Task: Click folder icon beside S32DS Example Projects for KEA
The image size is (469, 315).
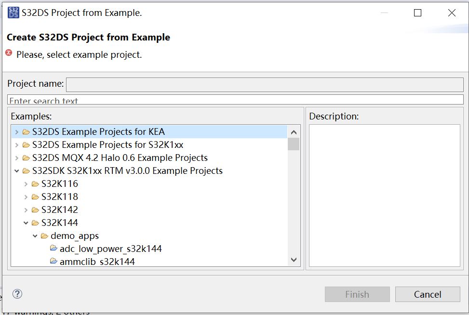Action: click(x=26, y=131)
